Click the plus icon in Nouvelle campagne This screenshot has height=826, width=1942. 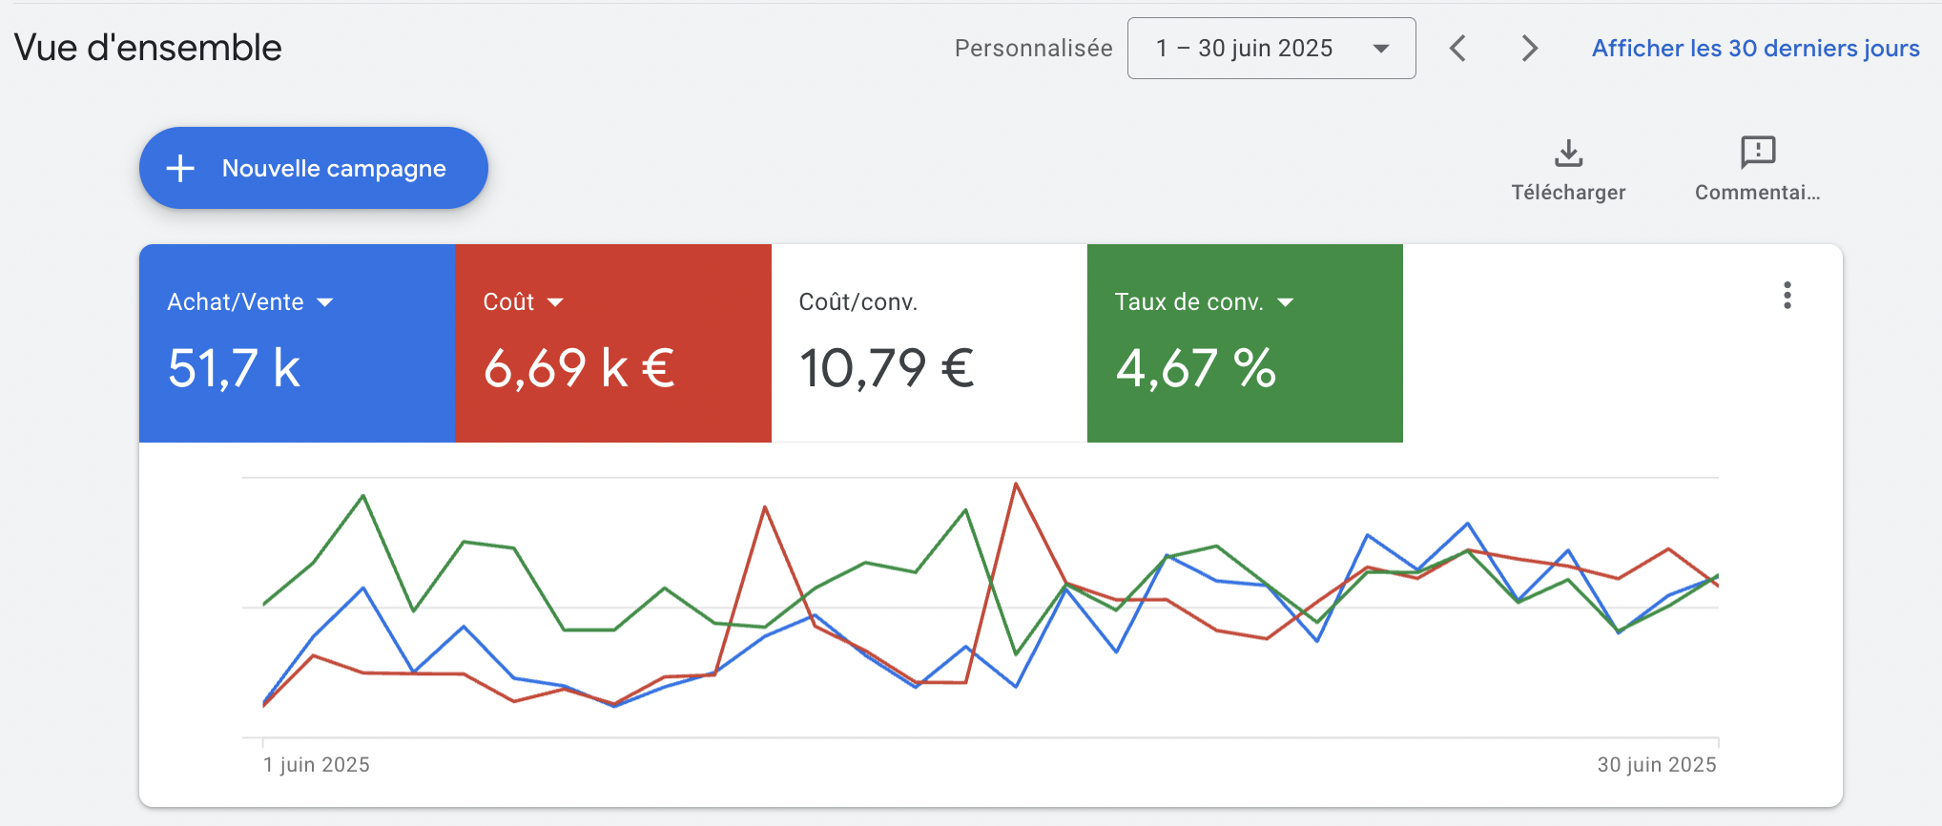(x=180, y=169)
